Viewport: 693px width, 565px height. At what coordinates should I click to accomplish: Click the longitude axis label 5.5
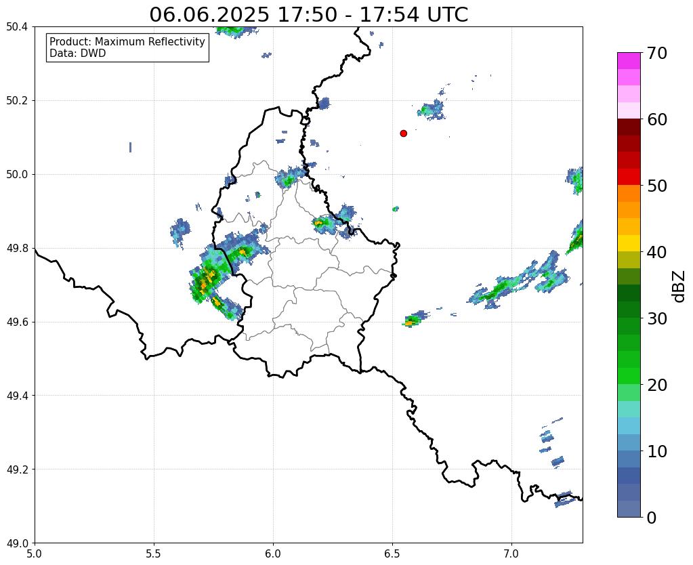click(x=154, y=553)
